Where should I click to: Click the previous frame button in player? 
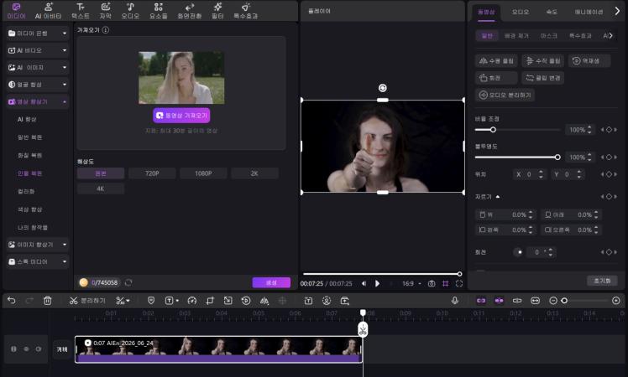(364, 283)
